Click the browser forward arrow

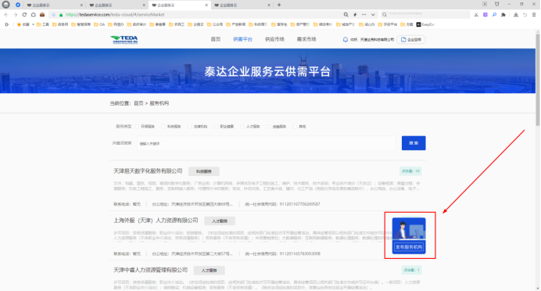[x=15, y=15]
